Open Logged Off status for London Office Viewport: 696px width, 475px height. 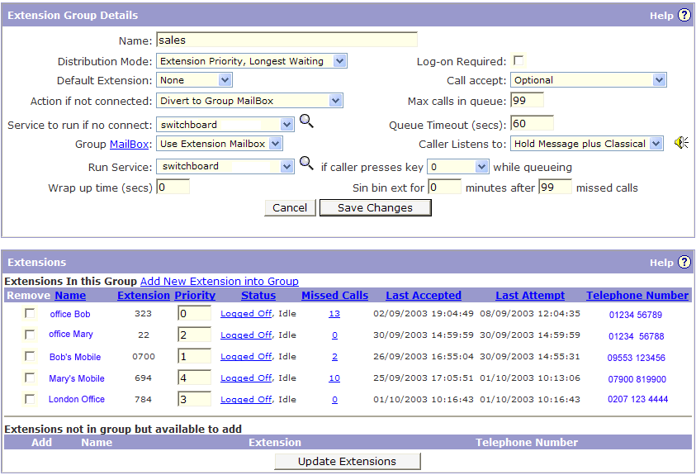click(246, 400)
